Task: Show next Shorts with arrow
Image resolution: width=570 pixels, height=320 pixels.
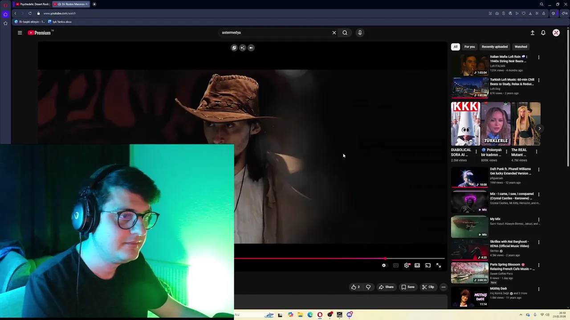Action: pos(539,128)
